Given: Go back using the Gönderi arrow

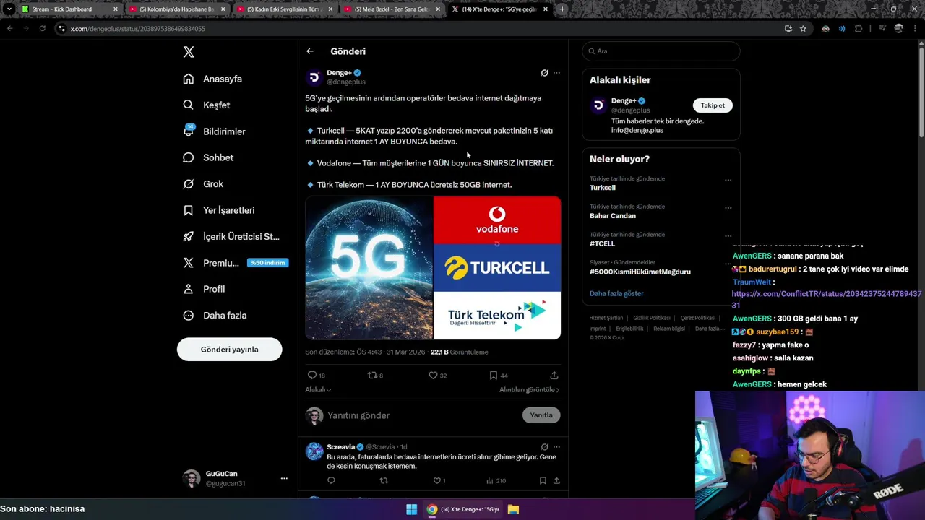Looking at the screenshot, I should point(310,51).
